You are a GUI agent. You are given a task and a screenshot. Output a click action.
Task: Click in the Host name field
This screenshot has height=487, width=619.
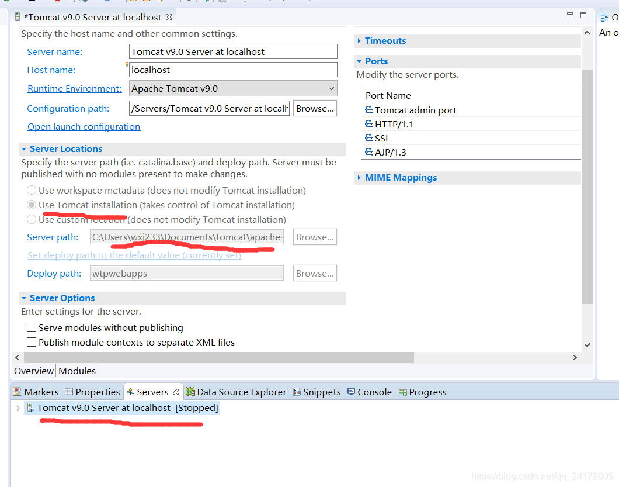[233, 70]
